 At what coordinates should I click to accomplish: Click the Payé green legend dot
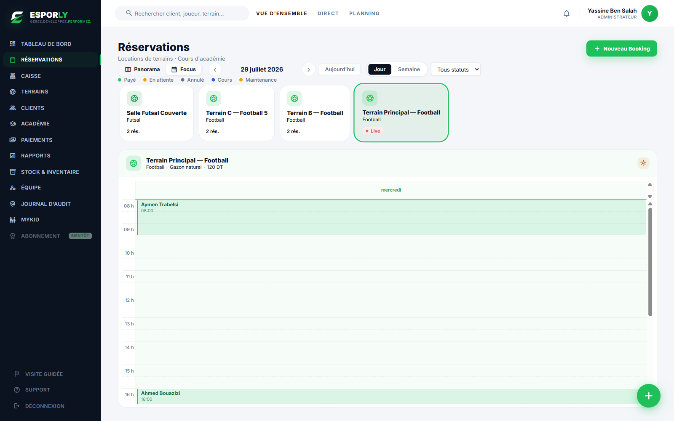coord(120,80)
